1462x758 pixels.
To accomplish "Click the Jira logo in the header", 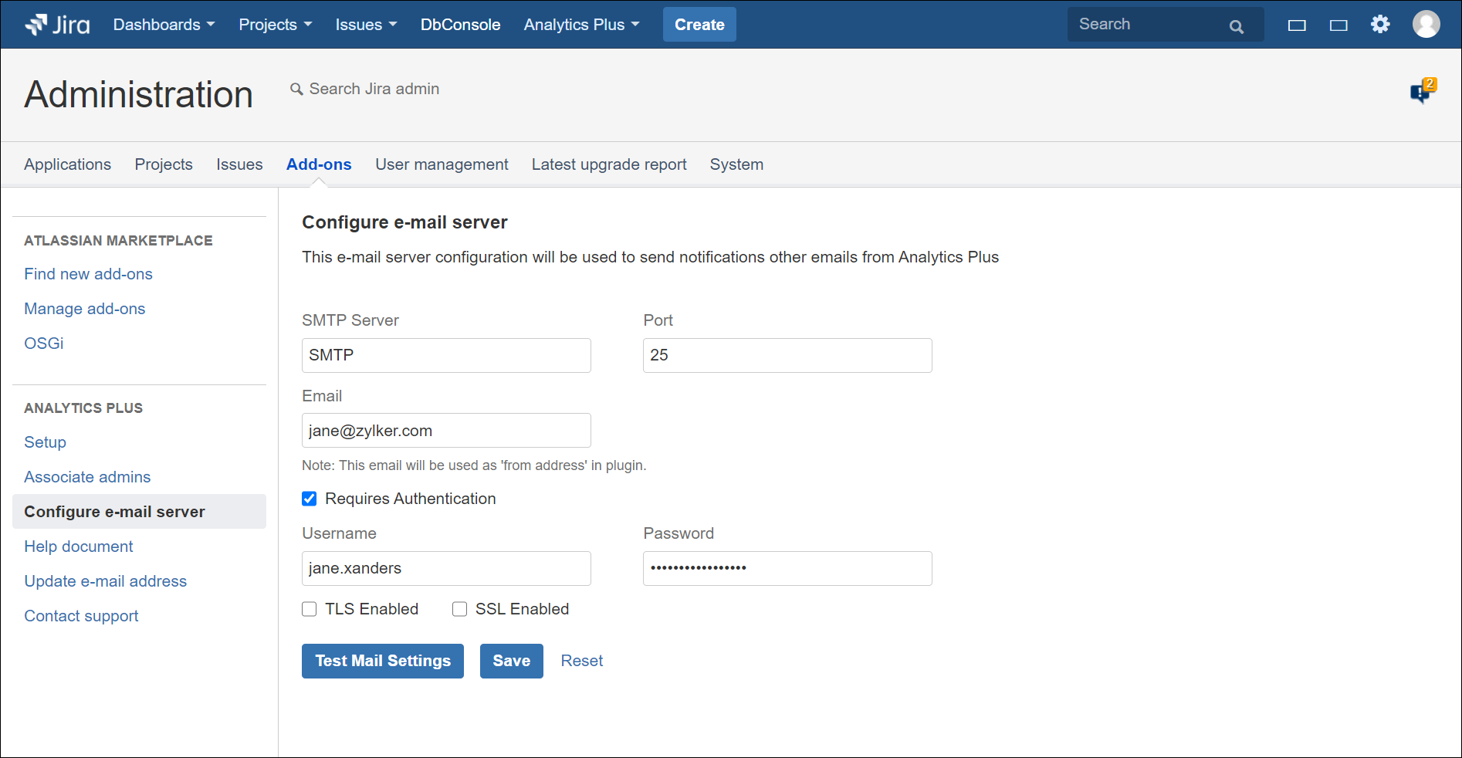I will pyautogui.click(x=57, y=25).
